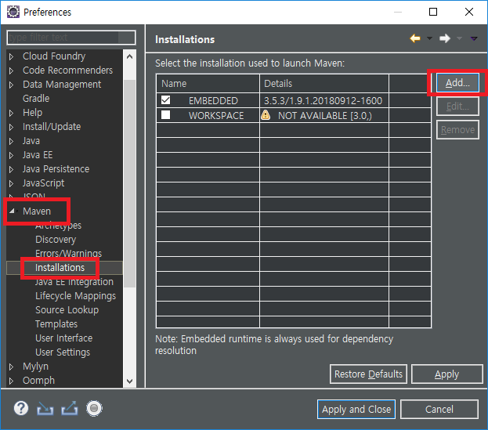Click the Details column header
Screen dimensions: 488x430
[324, 83]
